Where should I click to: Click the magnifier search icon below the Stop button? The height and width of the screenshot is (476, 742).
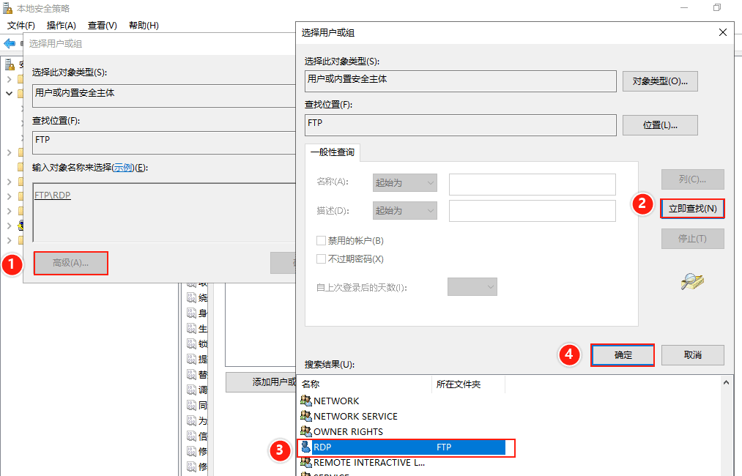tap(692, 281)
